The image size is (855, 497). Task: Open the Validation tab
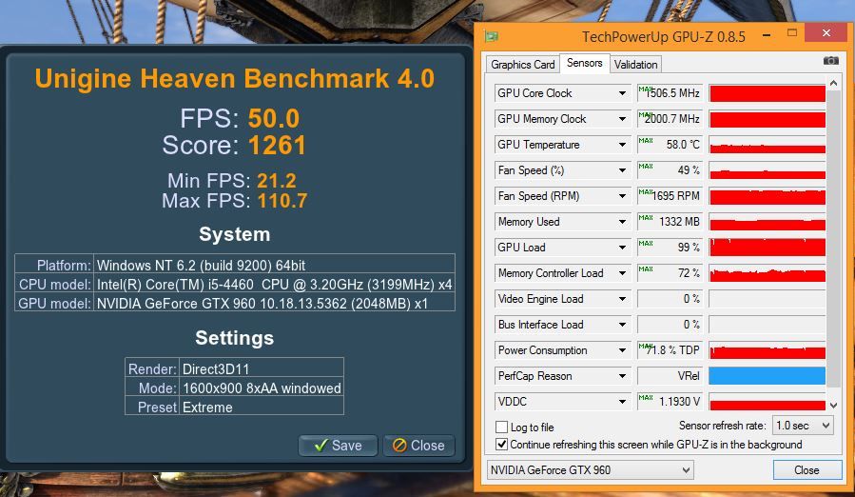click(635, 65)
